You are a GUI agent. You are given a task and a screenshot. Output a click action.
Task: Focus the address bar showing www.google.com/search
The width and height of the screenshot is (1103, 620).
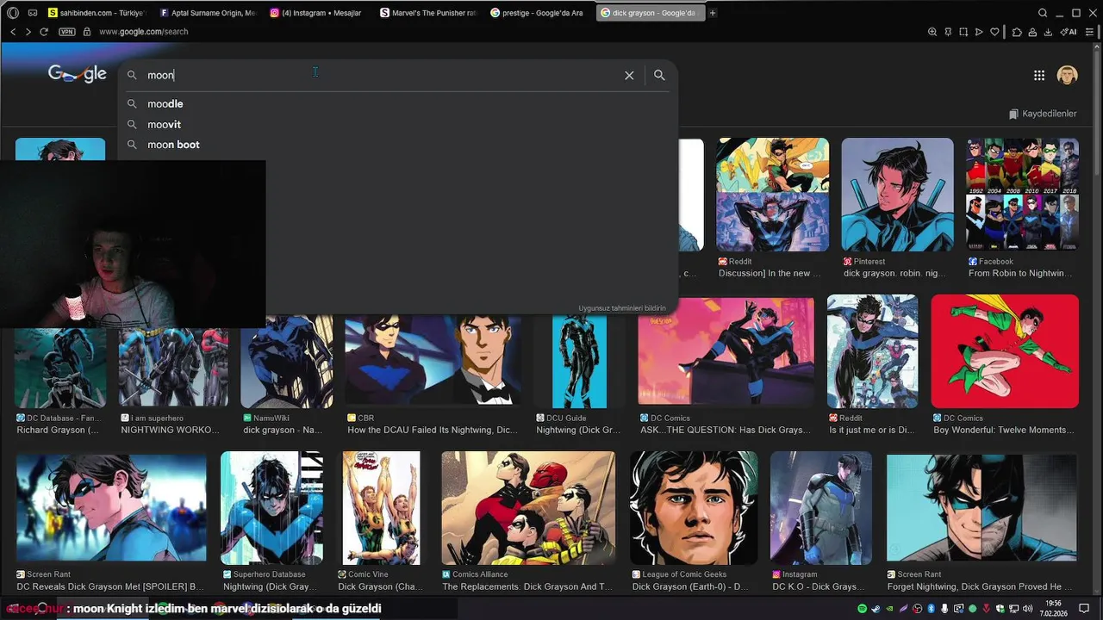coord(143,32)
